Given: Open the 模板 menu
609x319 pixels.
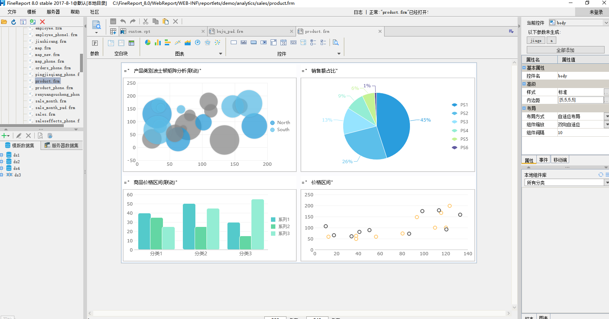Looking at the screenshot, I should point(32,12).
